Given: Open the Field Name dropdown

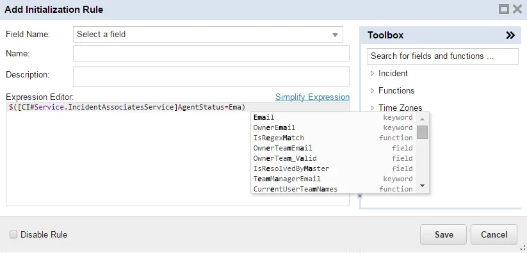Looking at the screenshot, I should click(208, 35).
